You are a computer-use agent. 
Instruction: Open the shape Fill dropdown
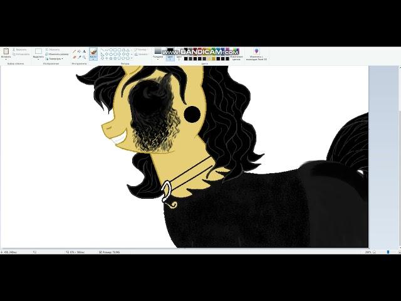(141, 55)
